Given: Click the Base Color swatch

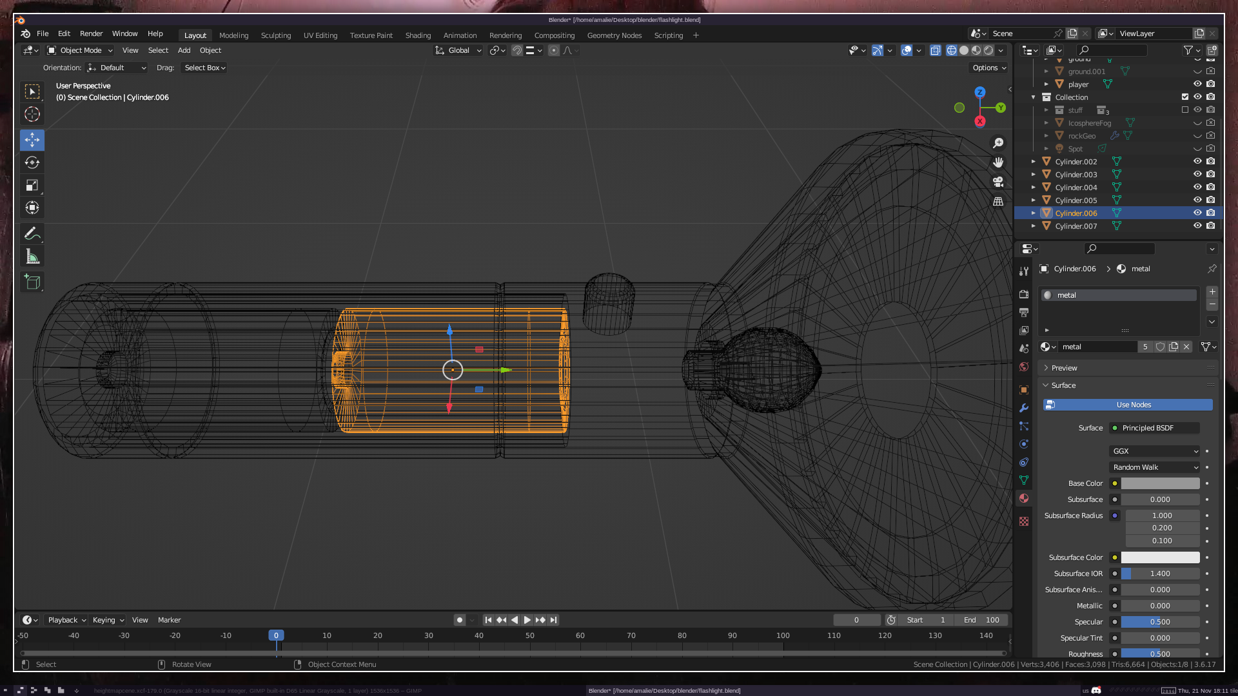Looking at the screenshot, I should click(x=1160, y=483).
